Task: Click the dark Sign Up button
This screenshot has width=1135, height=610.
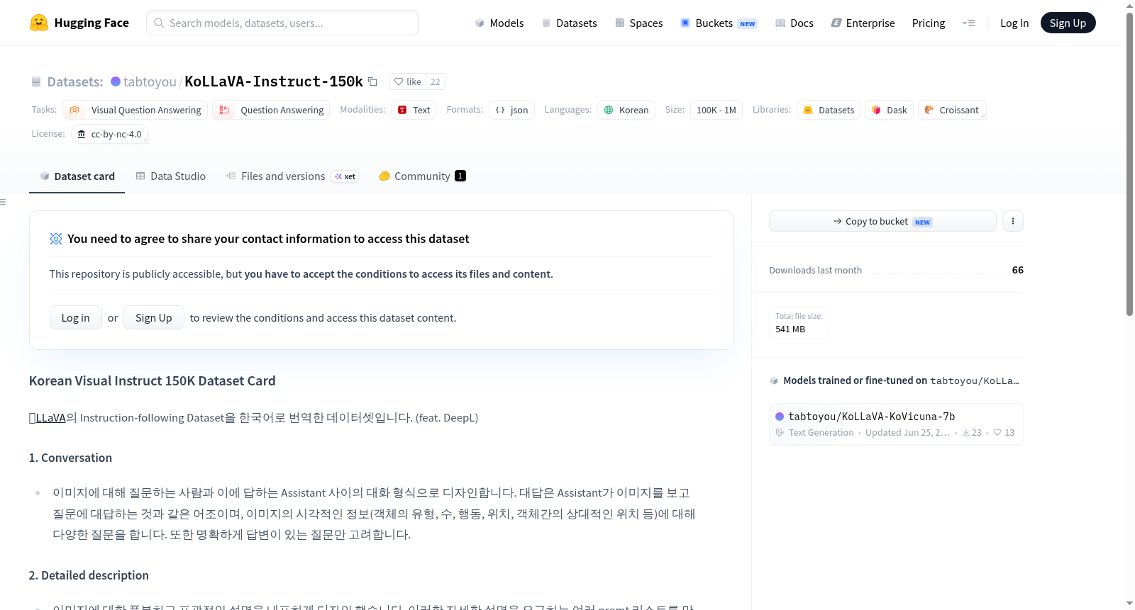Action: pyautogui.click(x=1068, y=23)
